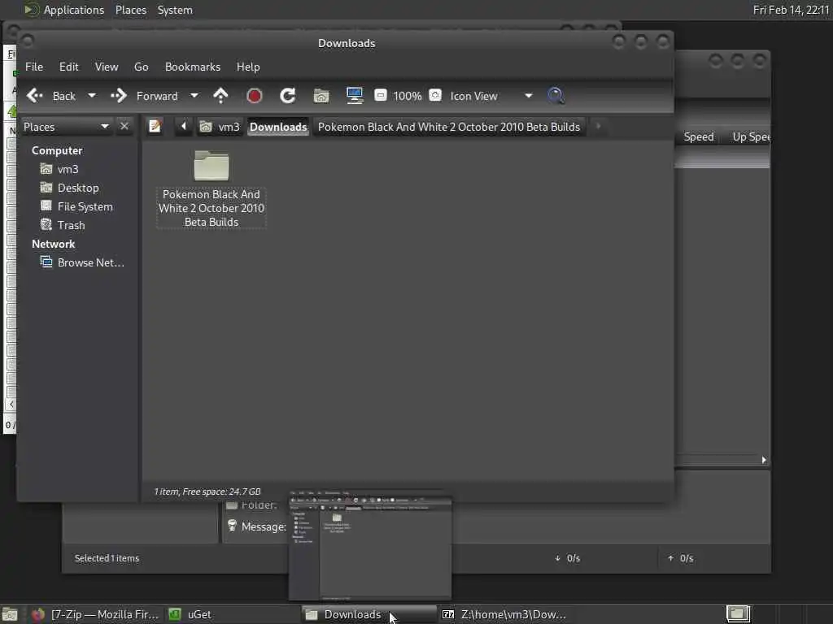Switch to the Downloads taskbar button
Image resolution: width=833 pixels, height=624 pixels.
(x=369, y=614)
